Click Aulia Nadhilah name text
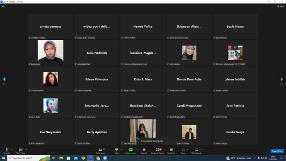This screenshot has width=286, height=161. [x=97, y=53]
